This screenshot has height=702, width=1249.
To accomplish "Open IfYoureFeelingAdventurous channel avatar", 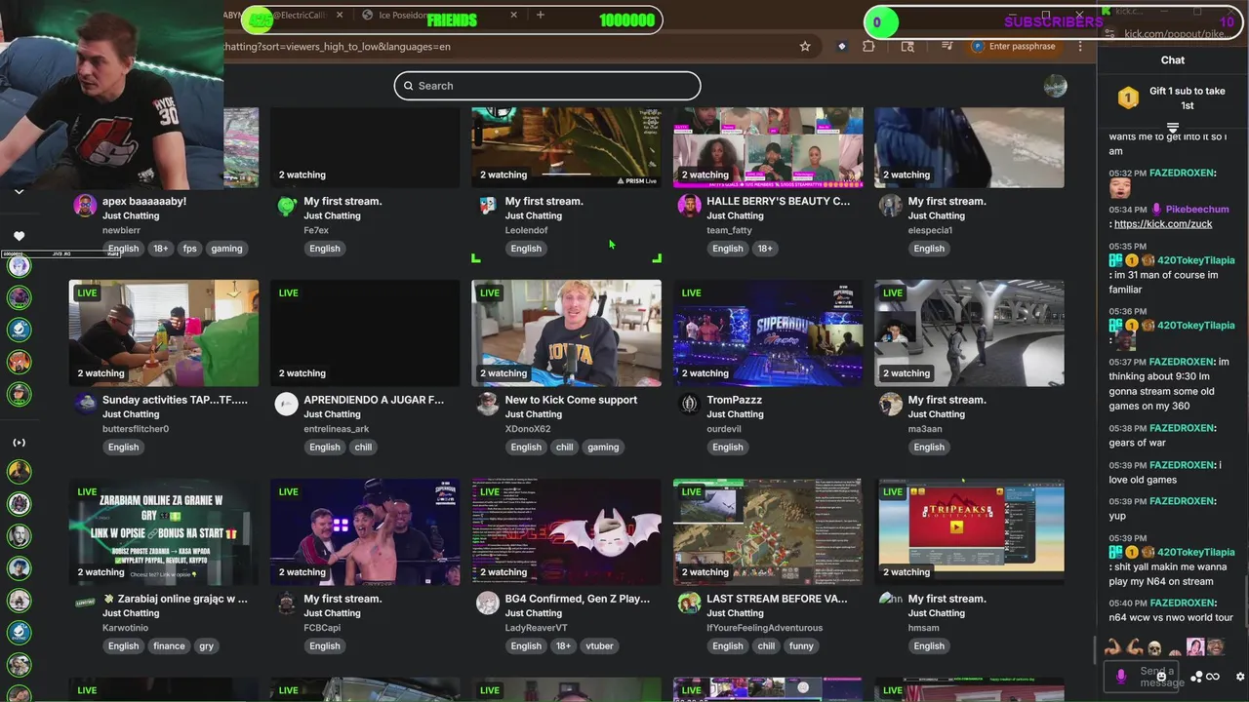I will pyautogui.click(x=689, y=604).
